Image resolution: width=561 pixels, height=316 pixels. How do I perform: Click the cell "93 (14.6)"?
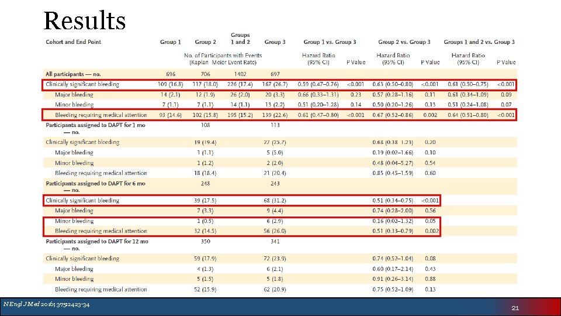tap(170, 115)
